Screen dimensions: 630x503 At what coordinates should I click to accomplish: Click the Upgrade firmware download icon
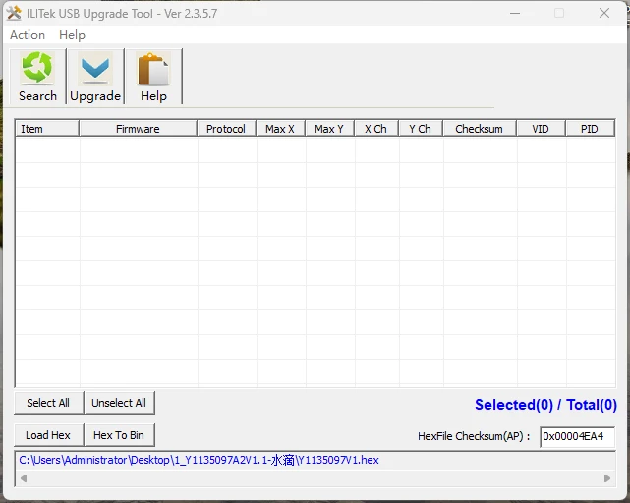coord(95,68)
